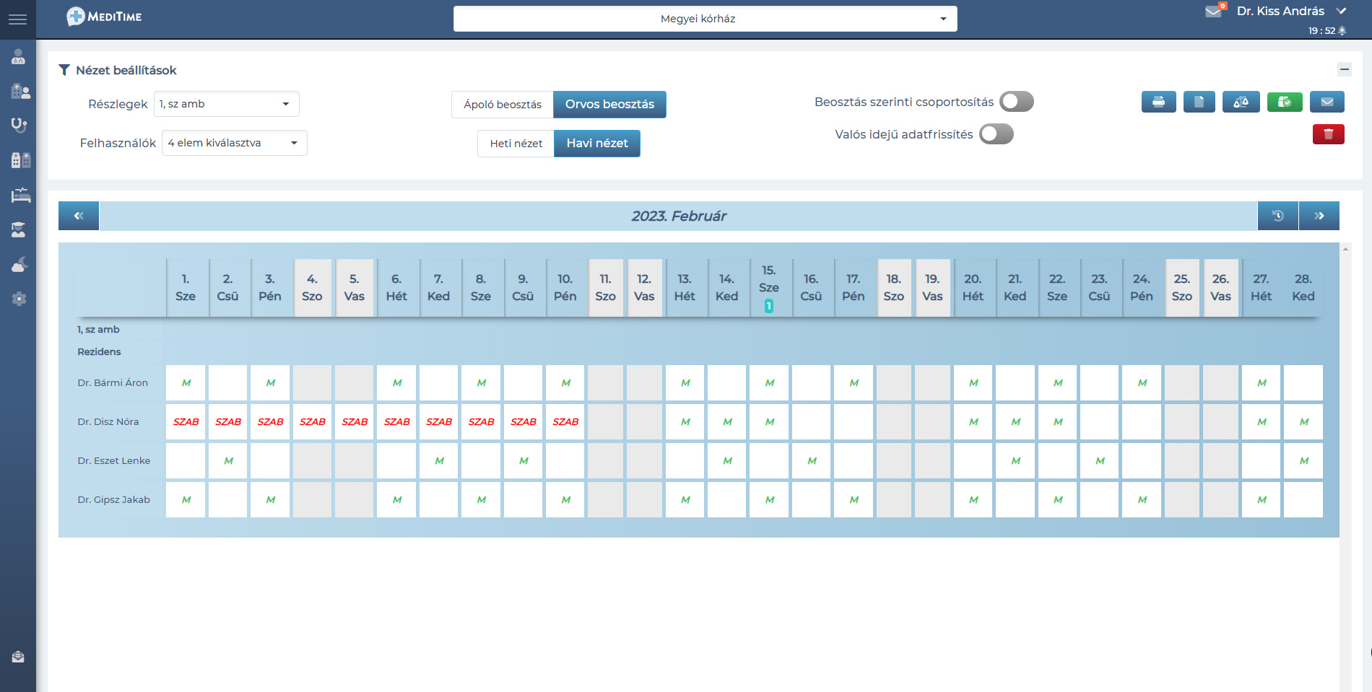
Task: Select day 28. Ked column header
Action: pyautogui.click(x=1303, y=288)
